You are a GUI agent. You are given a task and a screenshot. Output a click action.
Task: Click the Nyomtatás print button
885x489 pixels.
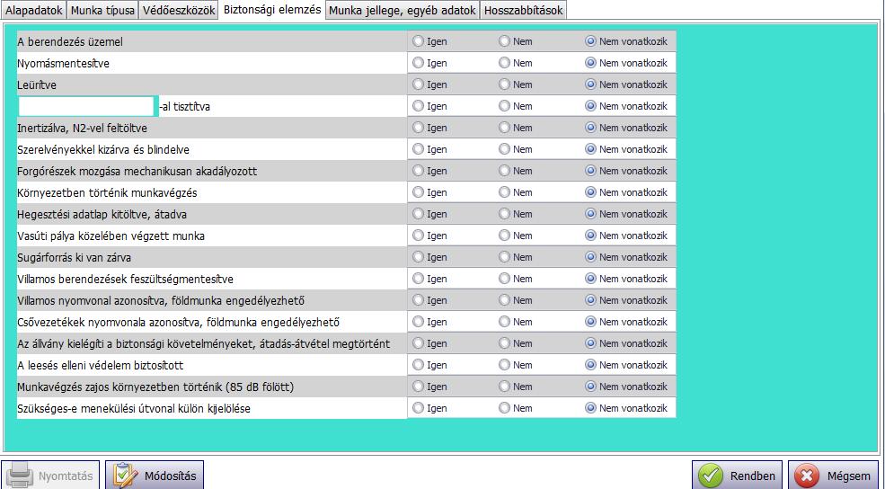50,476
